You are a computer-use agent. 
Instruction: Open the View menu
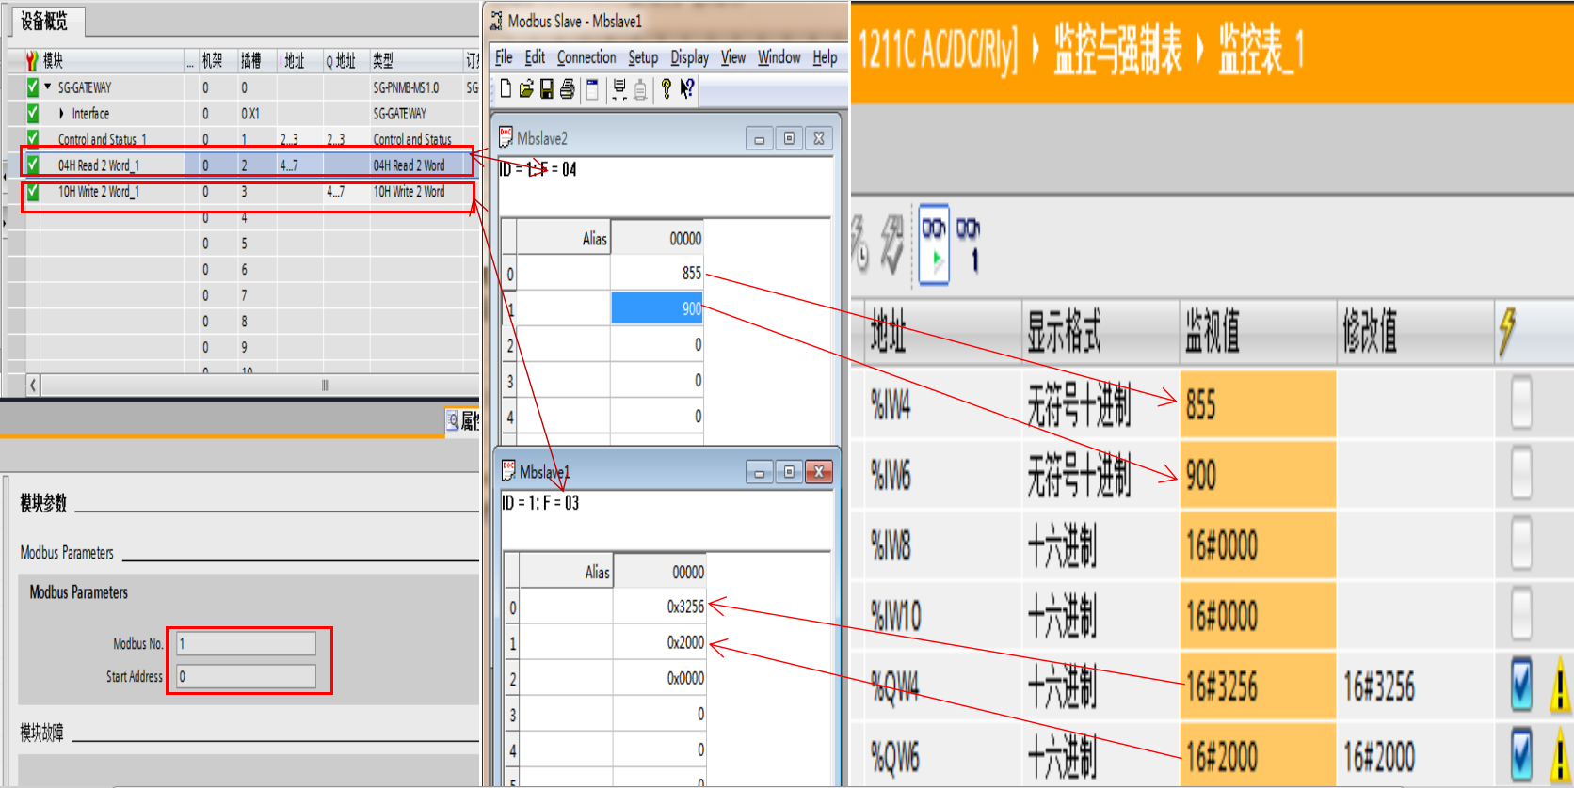click(733, 57)
